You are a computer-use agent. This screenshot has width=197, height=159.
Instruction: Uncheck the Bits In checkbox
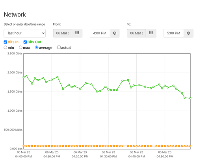point(6,42)
